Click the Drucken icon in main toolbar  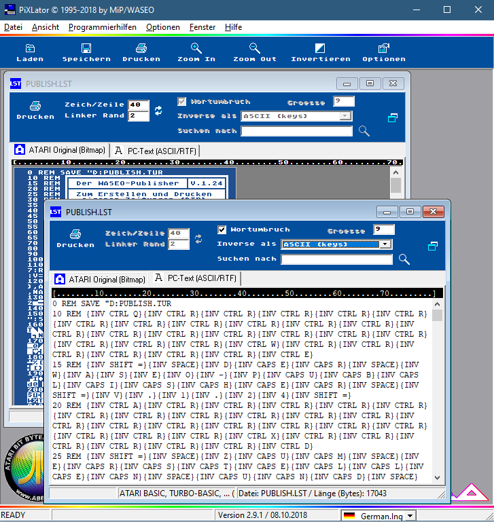[141, 48]
